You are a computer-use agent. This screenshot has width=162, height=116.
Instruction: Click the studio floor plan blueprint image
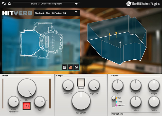(x=41, y=41)
